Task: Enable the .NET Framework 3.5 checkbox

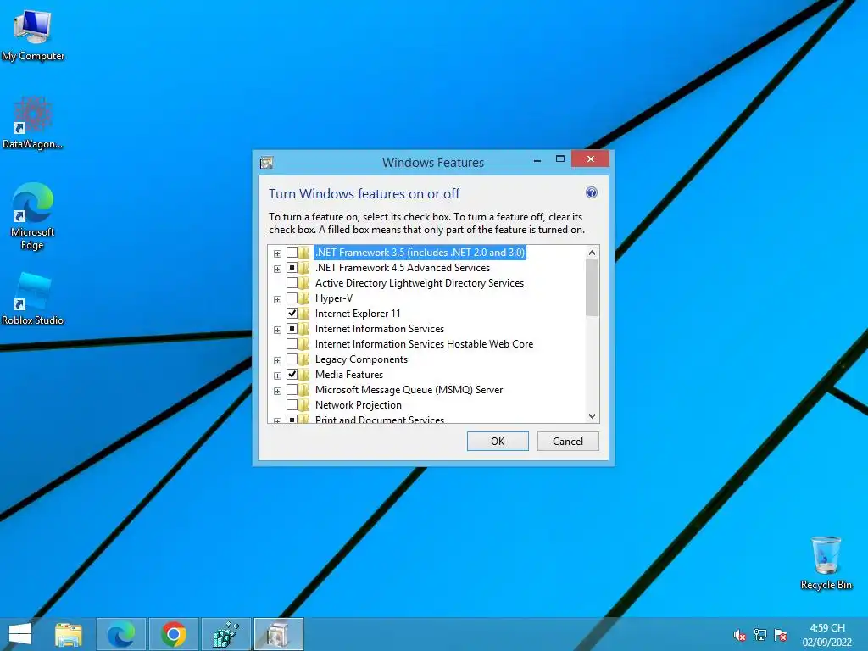Action: tap(292, 253)
